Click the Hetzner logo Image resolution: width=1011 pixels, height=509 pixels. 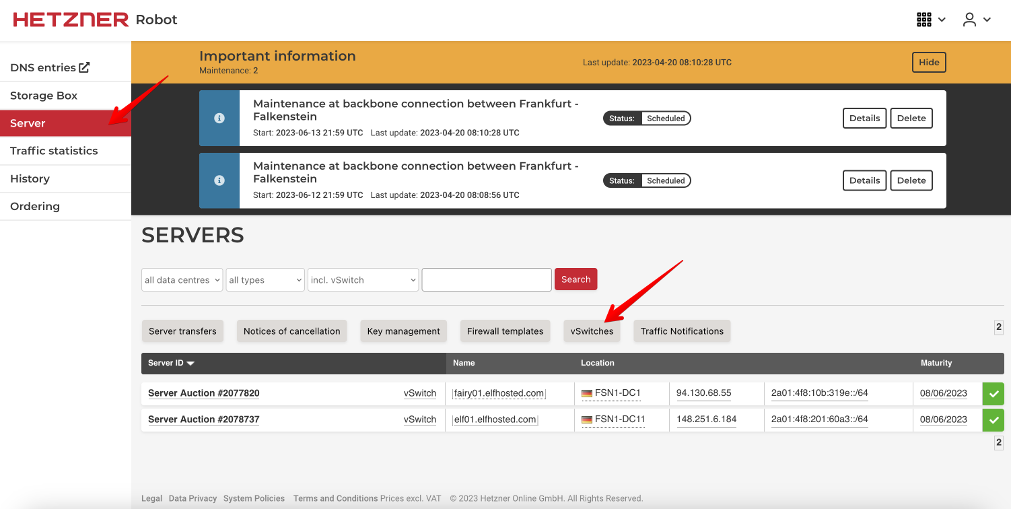71,20
